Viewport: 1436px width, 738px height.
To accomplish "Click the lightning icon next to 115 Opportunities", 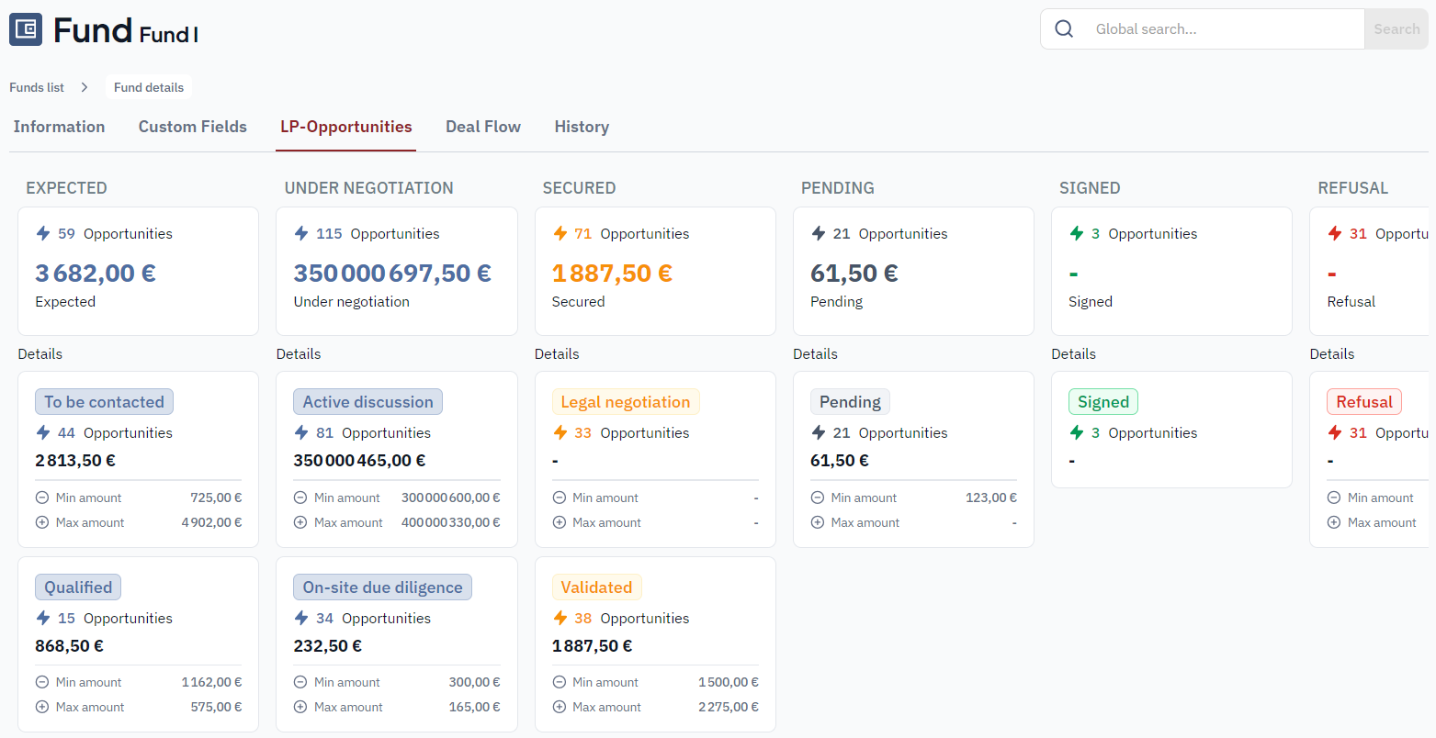I will pos(301,233).
